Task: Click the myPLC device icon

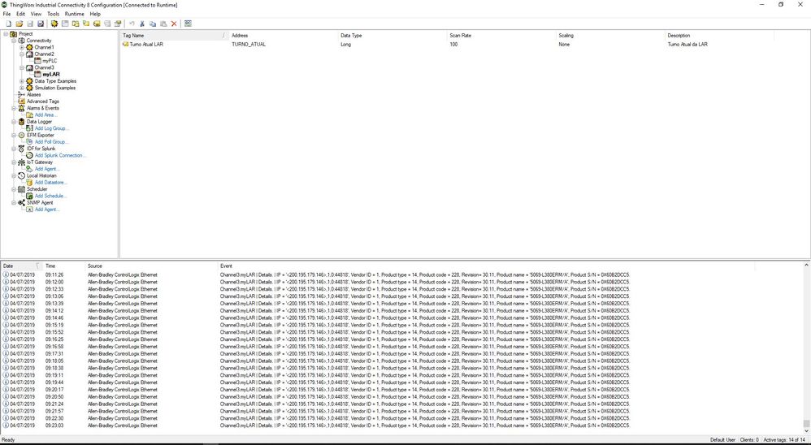Action: [x=37, y=61]
